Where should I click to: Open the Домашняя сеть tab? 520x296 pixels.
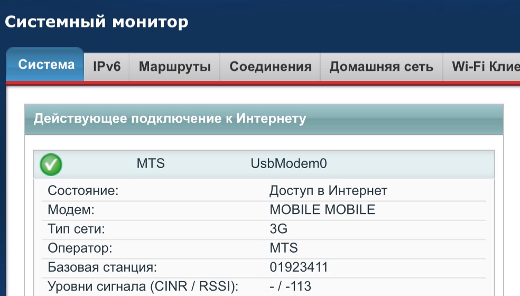tap(381, 67)
